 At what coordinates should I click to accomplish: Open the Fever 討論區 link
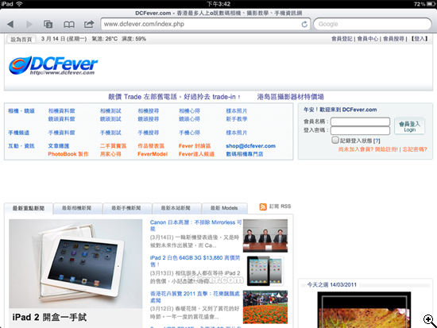coord(195,146)
